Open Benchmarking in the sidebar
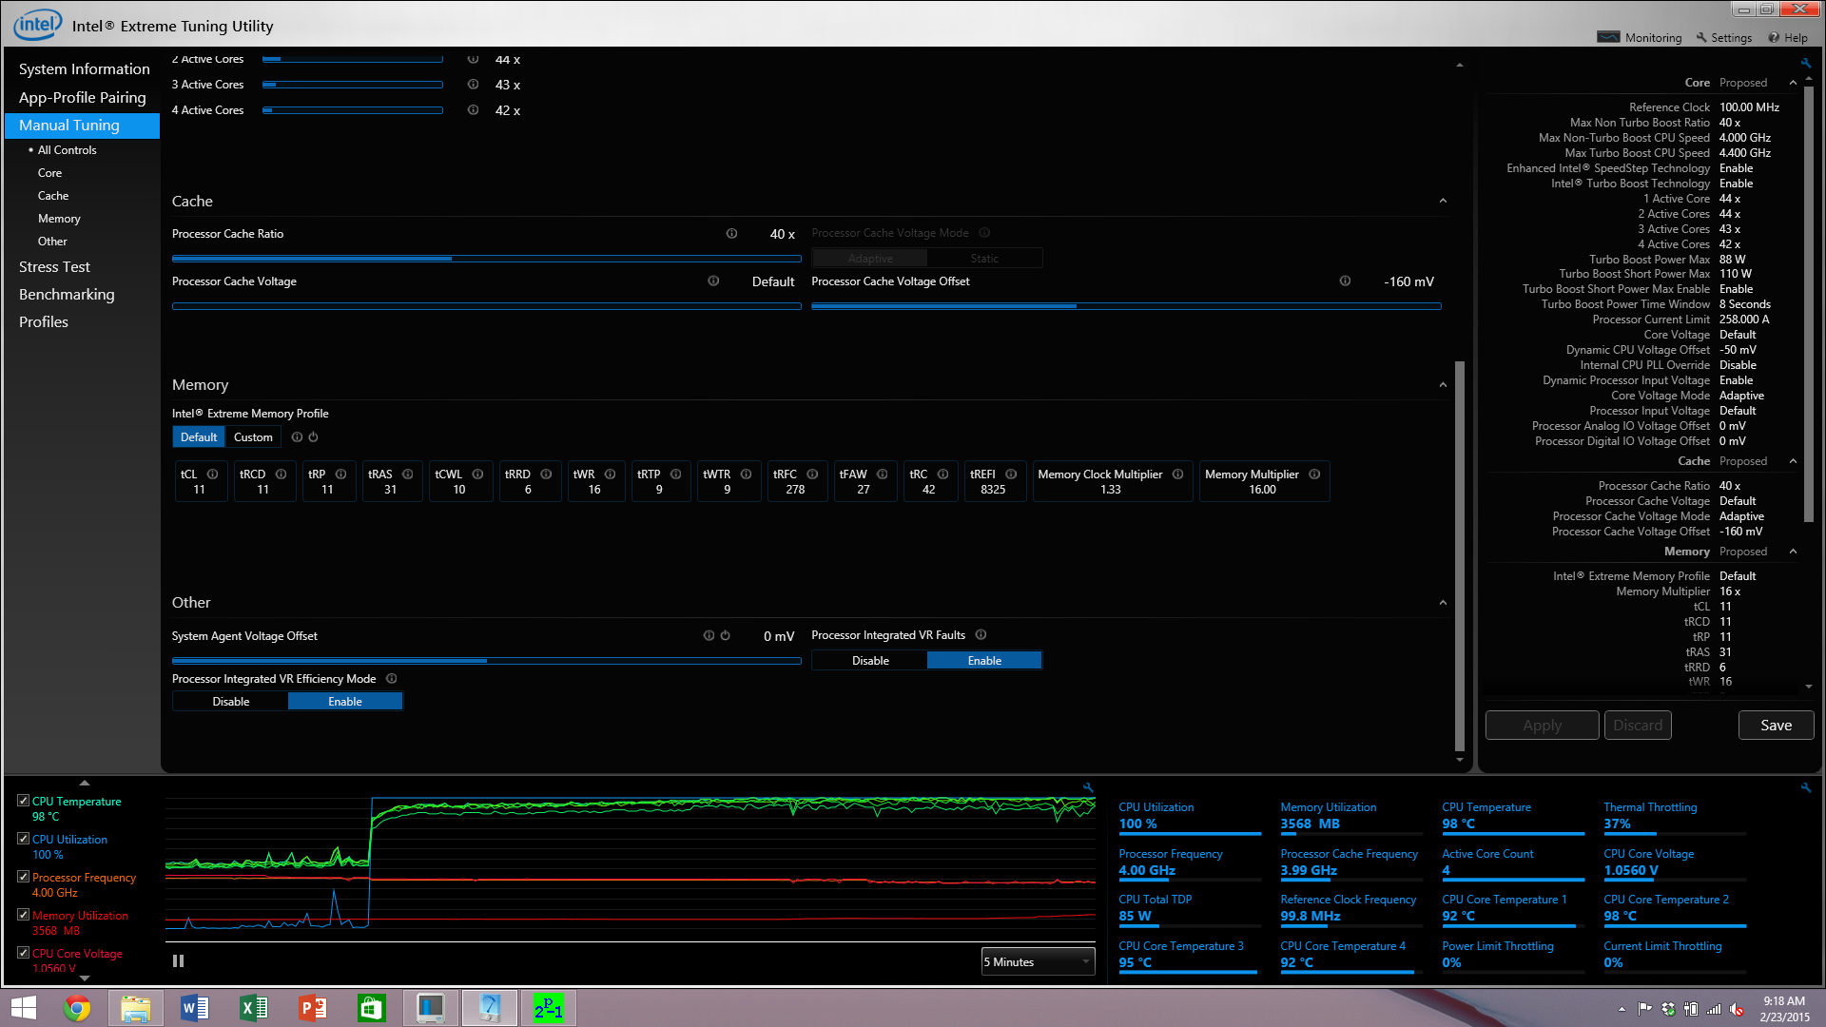The height and width of the screenshot is (1027, 1826). click(67, 295)
